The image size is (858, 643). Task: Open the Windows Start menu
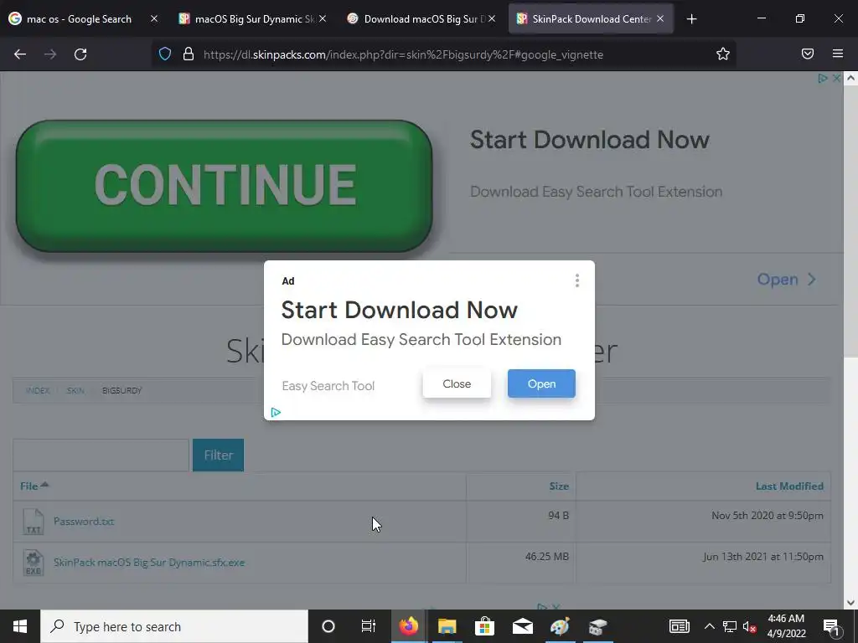[20, 626]
